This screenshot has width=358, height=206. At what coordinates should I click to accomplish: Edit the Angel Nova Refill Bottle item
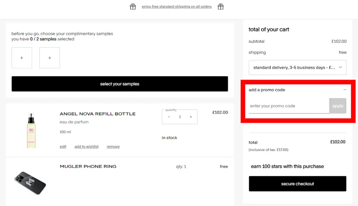pyautogui.click(x=63, y=146)
